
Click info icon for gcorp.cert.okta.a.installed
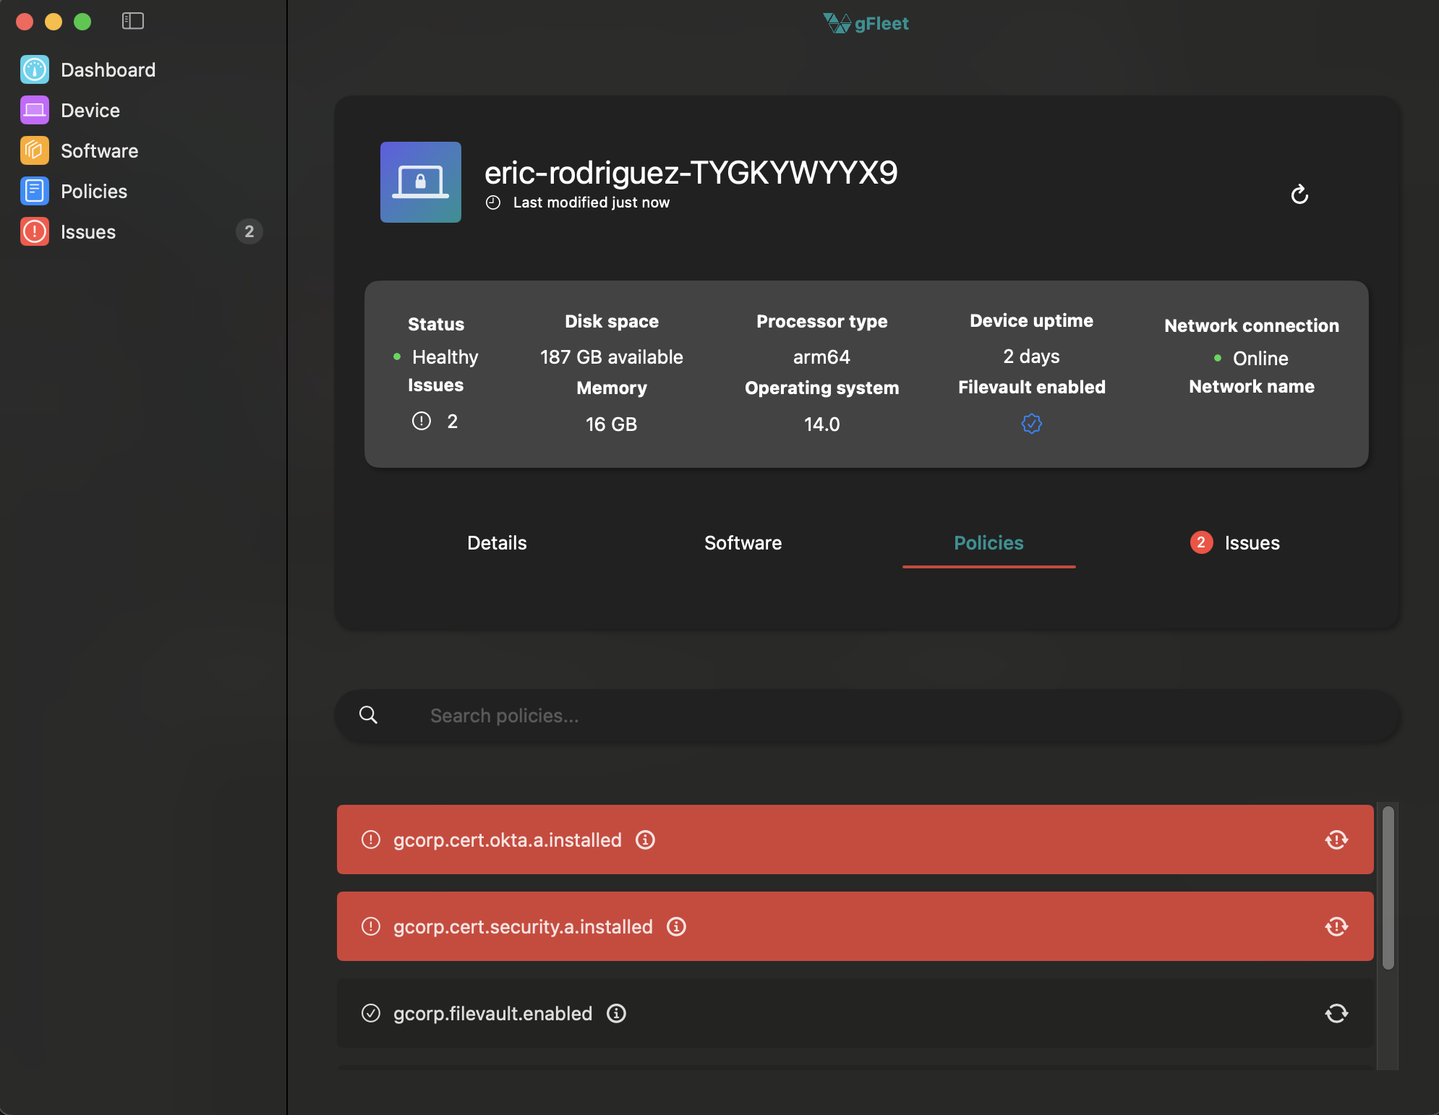click(645, 840)
